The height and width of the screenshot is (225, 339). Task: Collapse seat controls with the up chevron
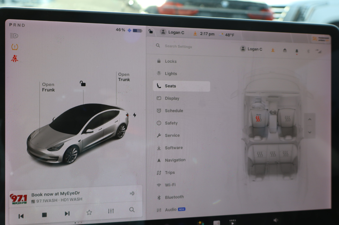(310, 119)
